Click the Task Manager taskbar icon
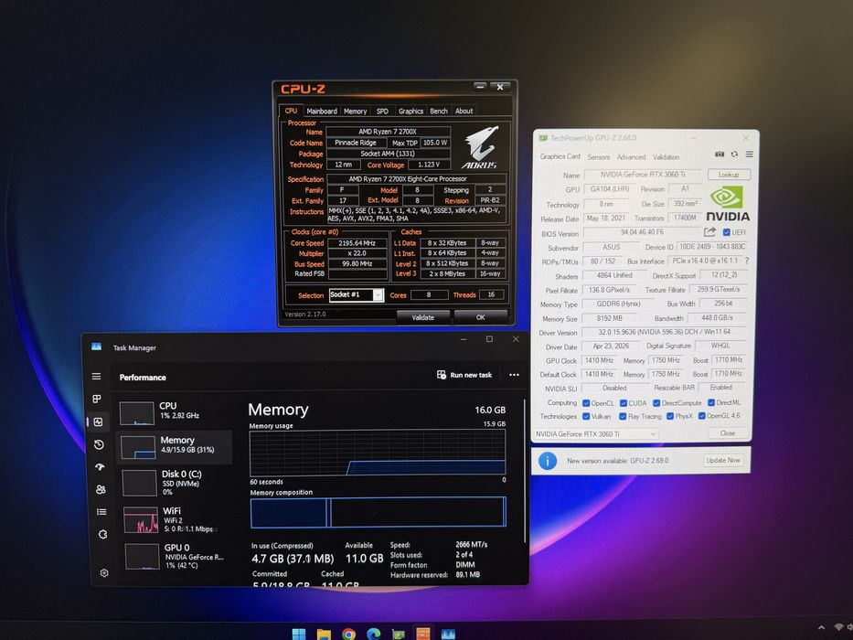 tap(448, 635)
